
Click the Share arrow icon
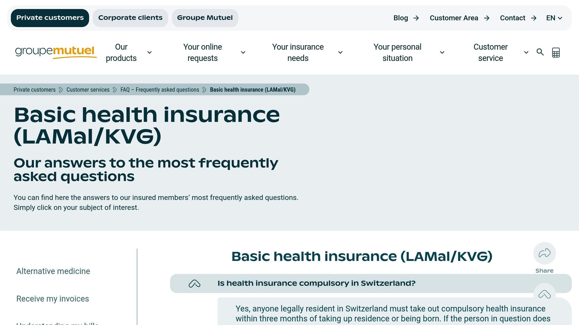pos(545,253)
